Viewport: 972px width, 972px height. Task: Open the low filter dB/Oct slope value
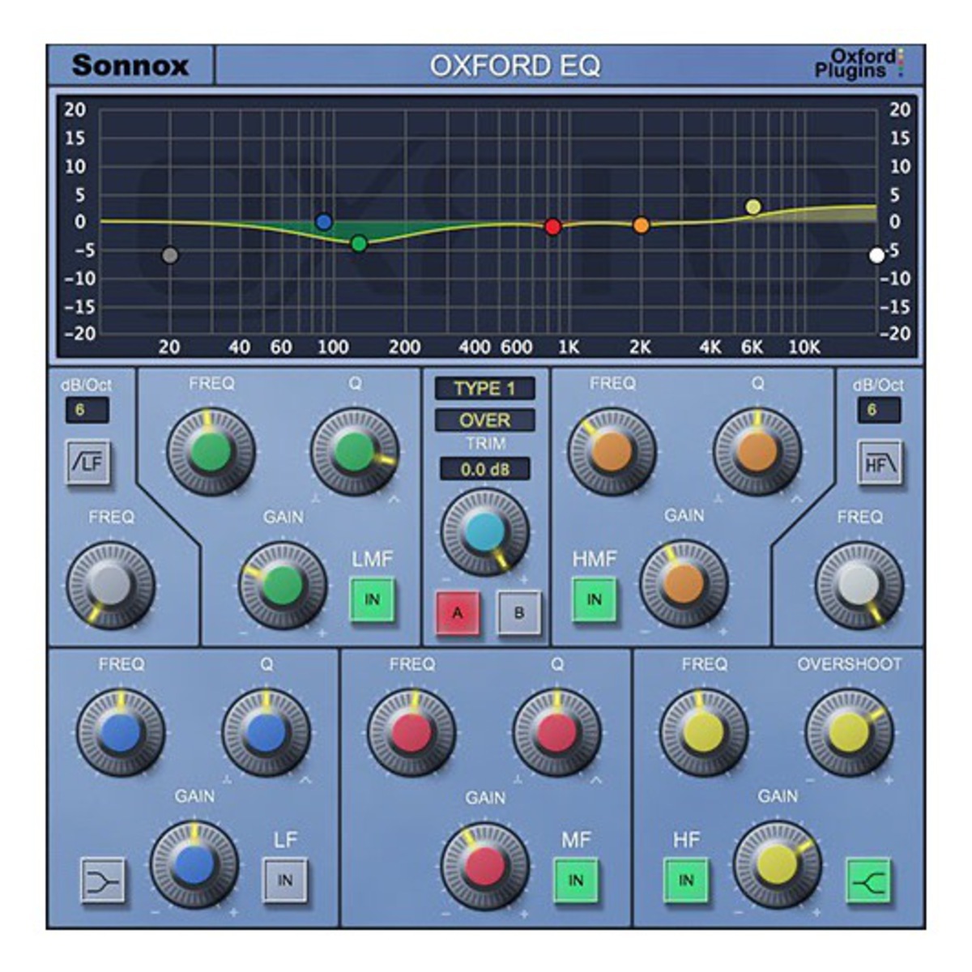[x=87, y=410]
